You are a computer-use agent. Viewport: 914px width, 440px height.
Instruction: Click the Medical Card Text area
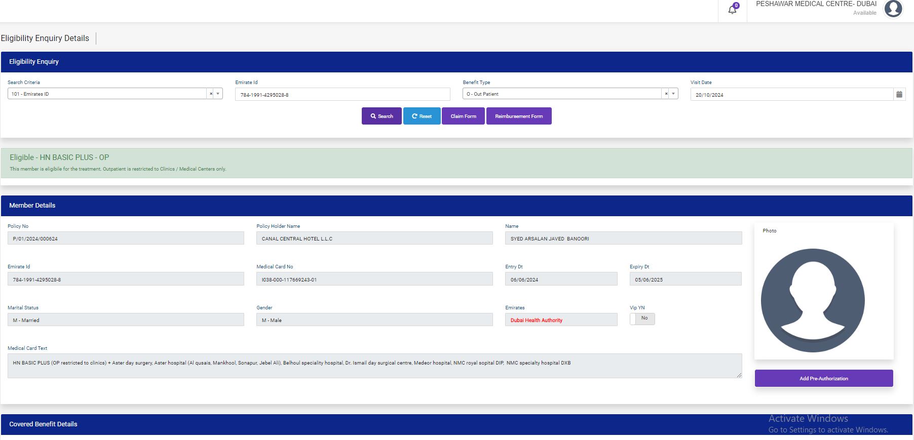(x=374, y=366)
